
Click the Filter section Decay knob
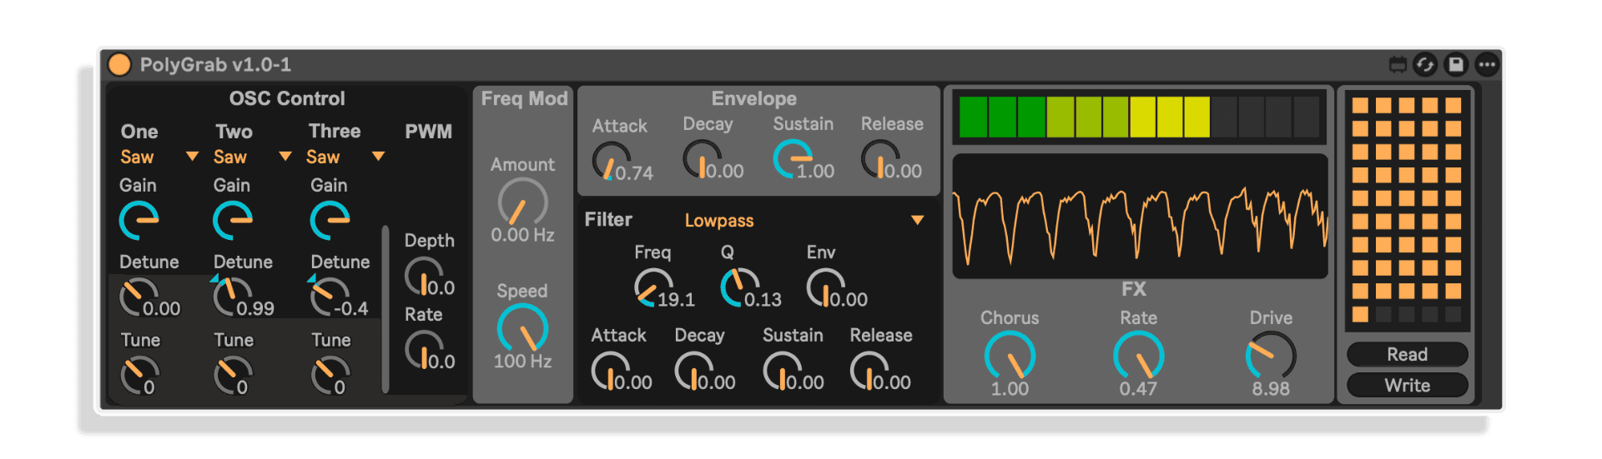coord(695,372)
